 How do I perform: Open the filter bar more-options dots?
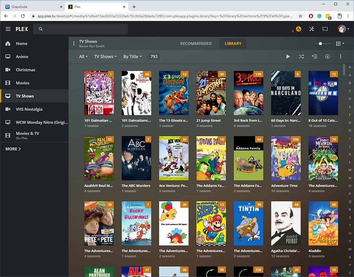[340, 56]
